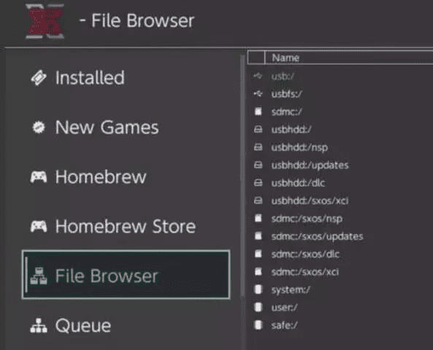
Task: Open the usbhdd:/updates location
Action: pos(310,166)
